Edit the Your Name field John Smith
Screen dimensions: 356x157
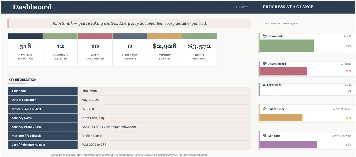tap(164, 91)
